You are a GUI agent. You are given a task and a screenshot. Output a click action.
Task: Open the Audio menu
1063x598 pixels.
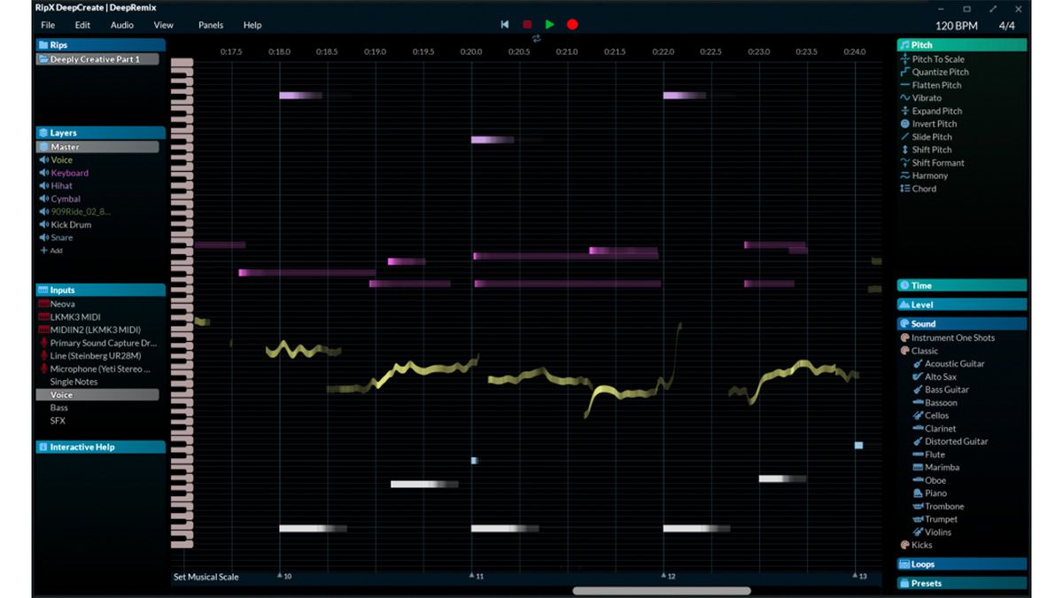[x=122, y=25]
